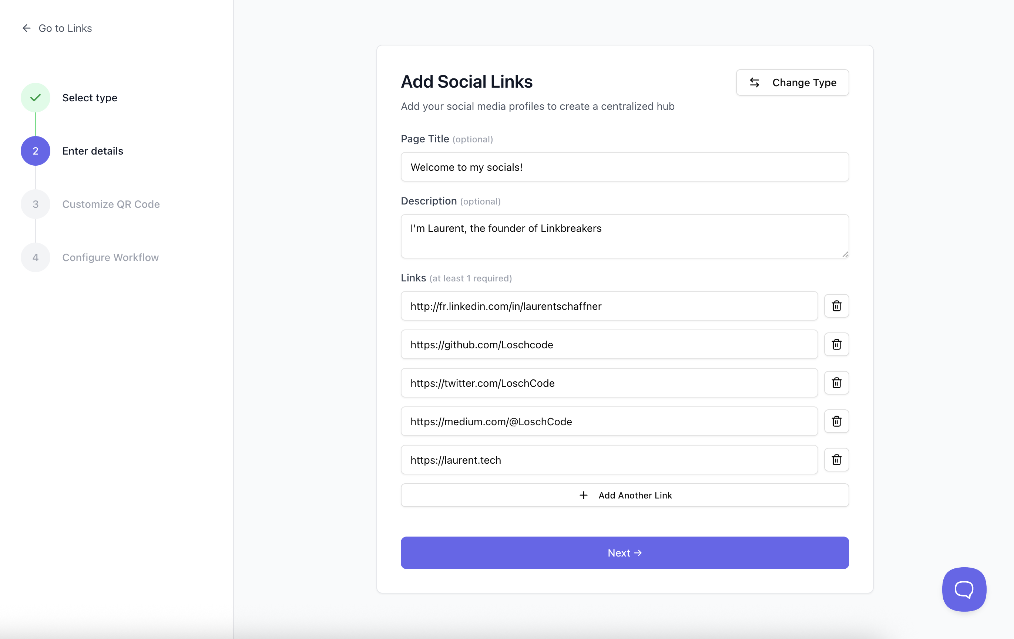Image resolution: width=1014 pixels, height=639 pixels.
Task: Click inside the Page Title field
Action: [x=624, y=166]
